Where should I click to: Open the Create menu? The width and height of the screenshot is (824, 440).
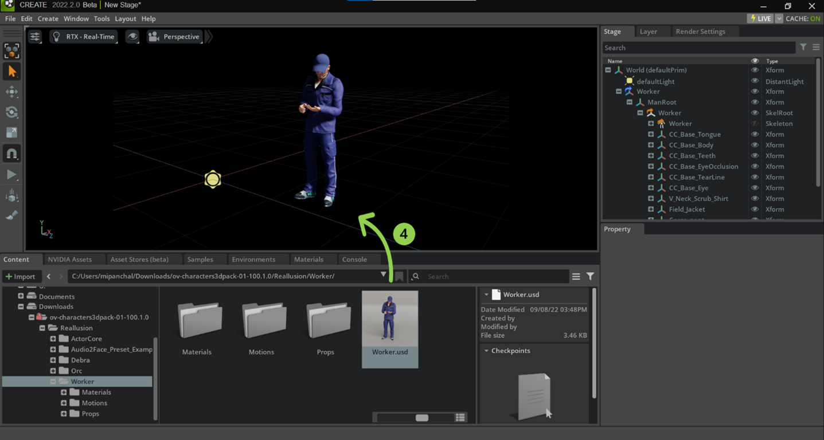pos(48,18)
